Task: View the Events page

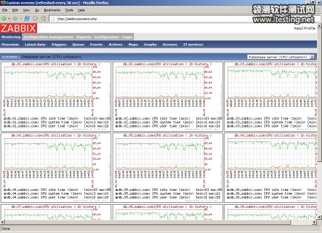Action: 96,45
